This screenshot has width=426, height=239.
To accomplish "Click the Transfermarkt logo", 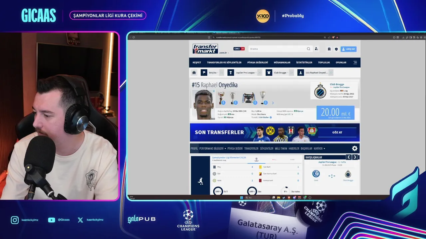I will click(205, 49).
